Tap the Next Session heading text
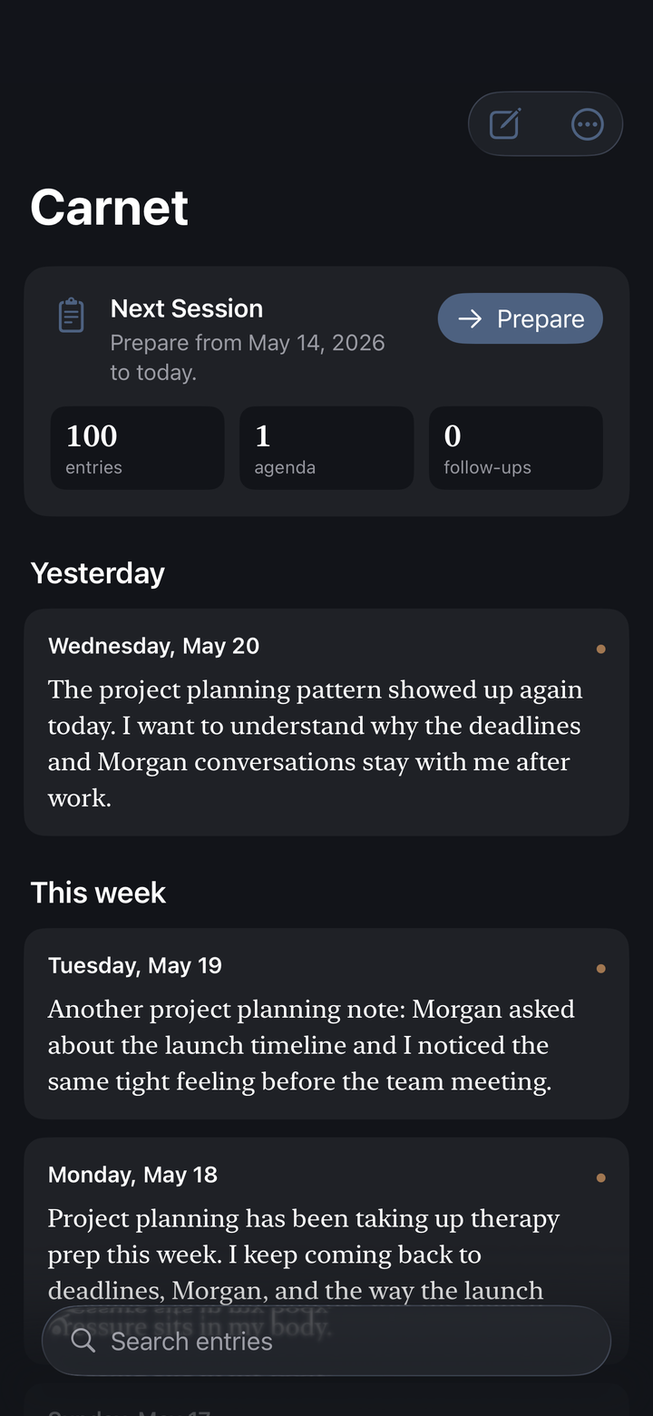This screenshot has height=1416, width=653. point(187,308)
